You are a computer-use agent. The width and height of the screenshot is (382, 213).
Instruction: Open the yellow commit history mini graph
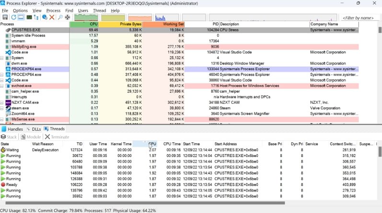tap(113, 17)
